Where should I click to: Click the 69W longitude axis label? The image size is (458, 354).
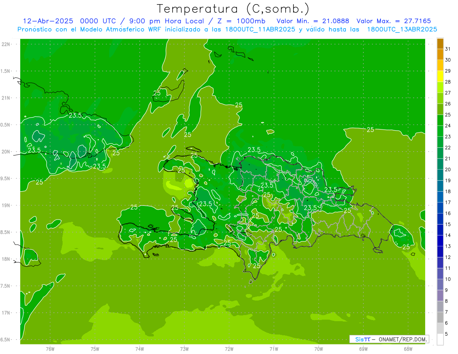click(x=363, y=349)
